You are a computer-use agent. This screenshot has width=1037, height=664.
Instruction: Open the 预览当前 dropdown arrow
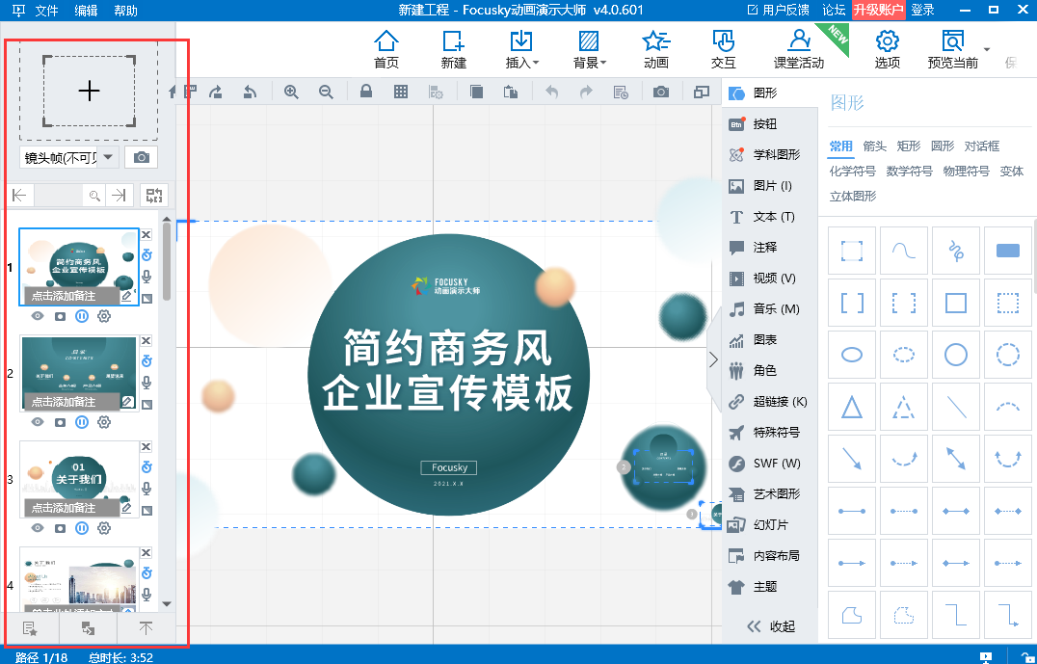pos(985,49)
